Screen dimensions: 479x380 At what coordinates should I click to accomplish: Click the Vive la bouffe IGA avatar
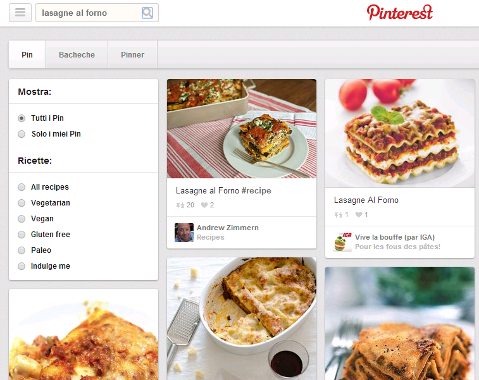(x=342, y=242)
